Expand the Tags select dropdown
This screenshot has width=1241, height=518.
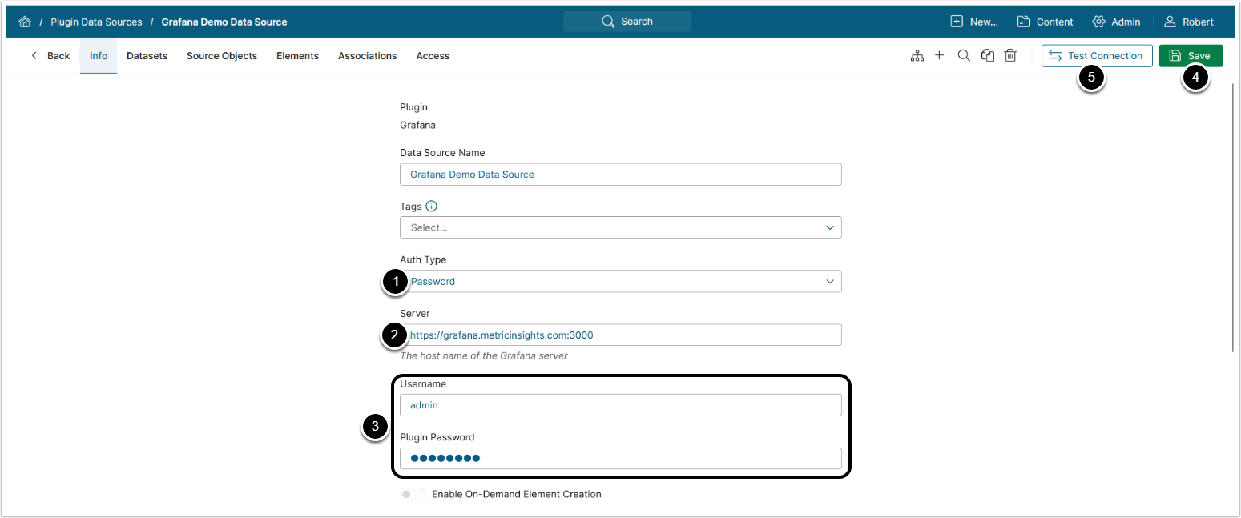click(x=620, y=227)
